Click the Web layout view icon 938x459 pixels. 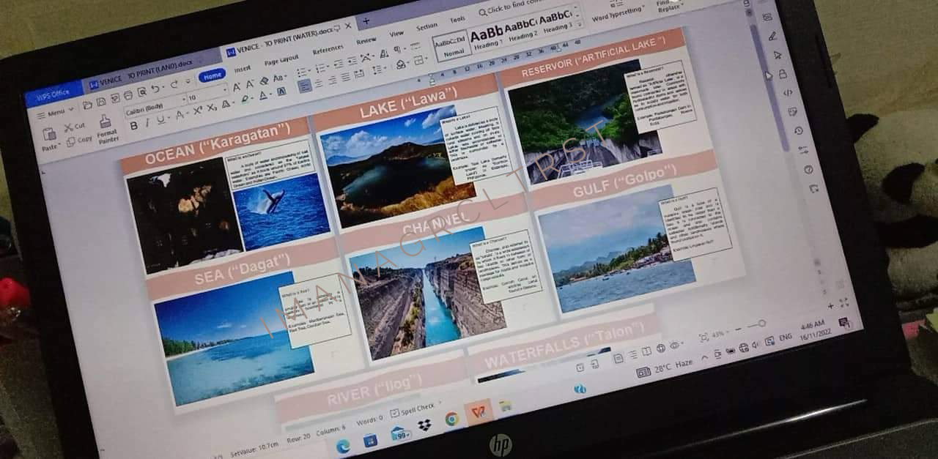click(660, 348)
